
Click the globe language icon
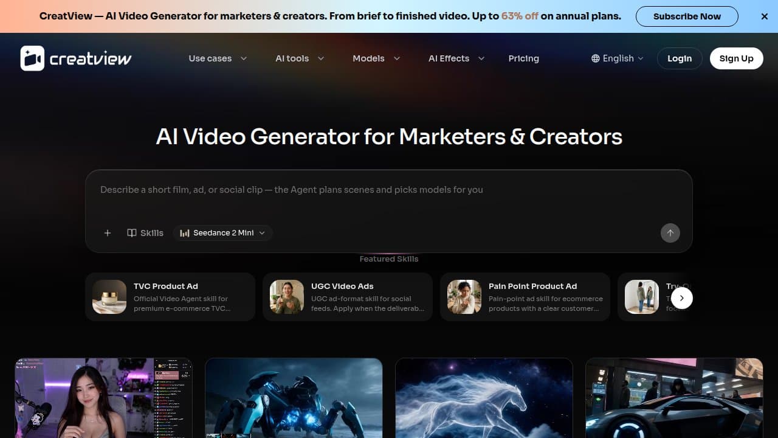[x=596, y=58]
